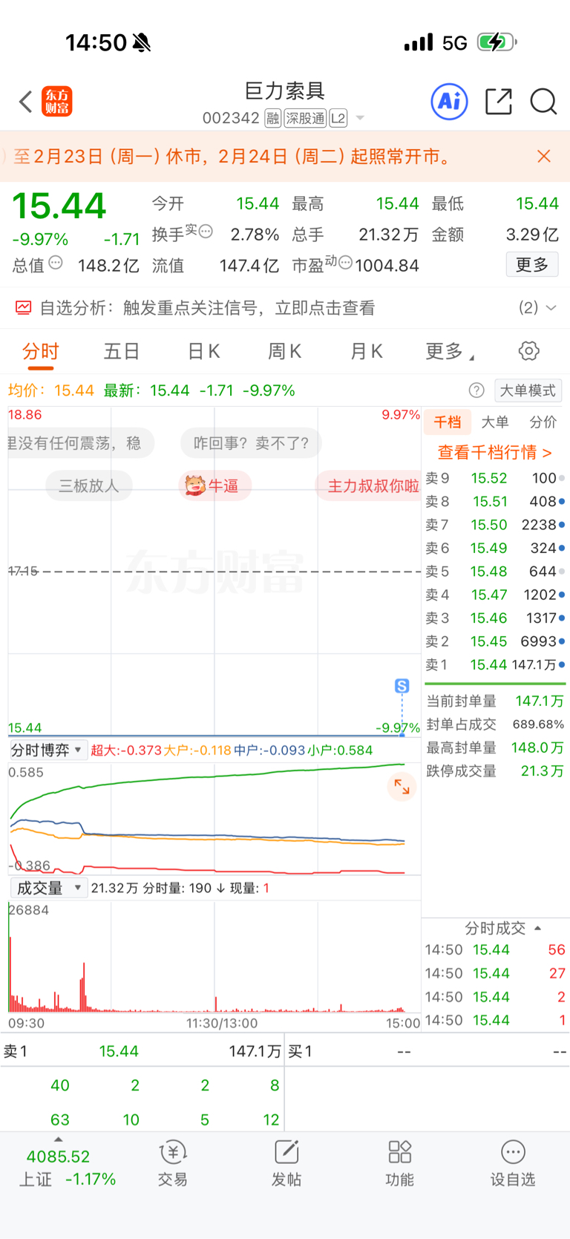The width and height of the screenshot is (570, 1239).
Task: Go back with the left arrow
Action: coord(26,102)
